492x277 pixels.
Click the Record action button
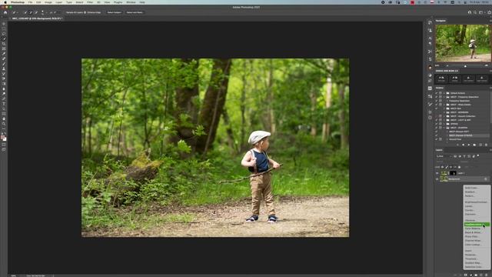click(x=463, y=145)
